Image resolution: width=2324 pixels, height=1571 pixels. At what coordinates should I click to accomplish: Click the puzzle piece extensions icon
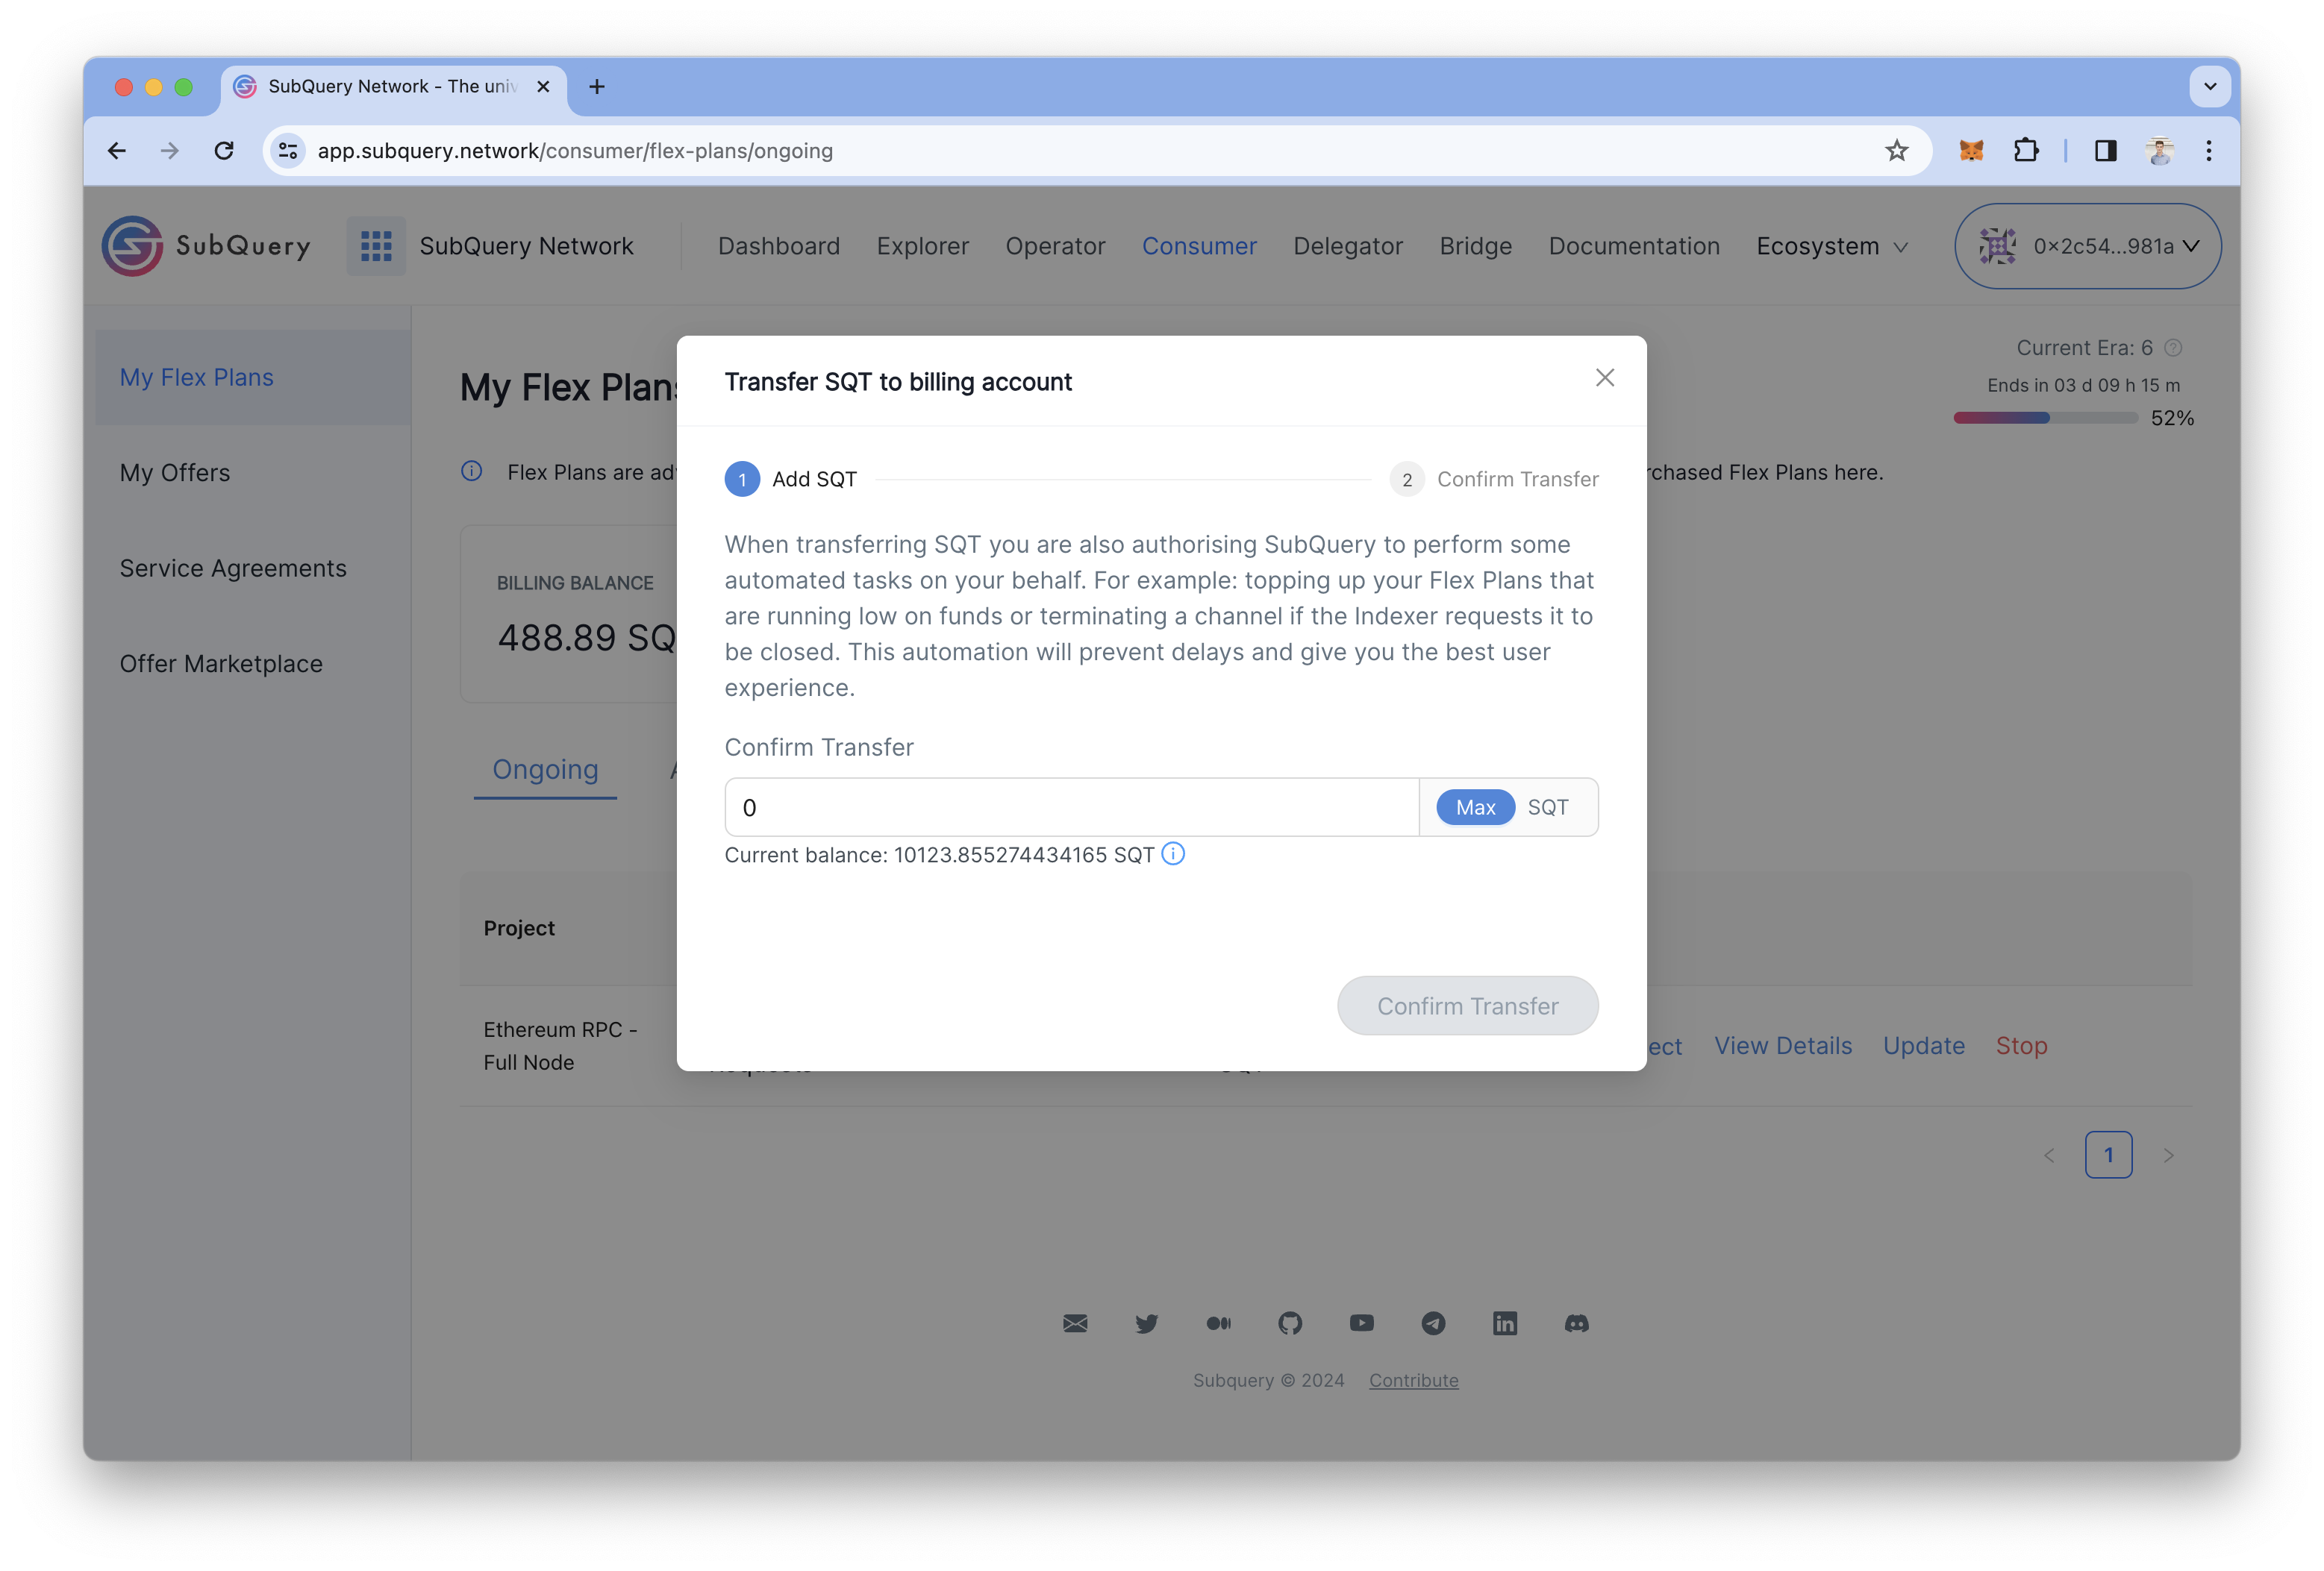[x=2025, y=151]
